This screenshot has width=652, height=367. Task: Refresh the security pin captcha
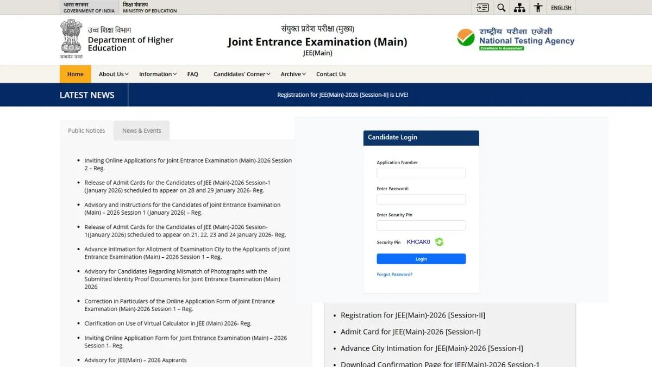click(439, 242)
